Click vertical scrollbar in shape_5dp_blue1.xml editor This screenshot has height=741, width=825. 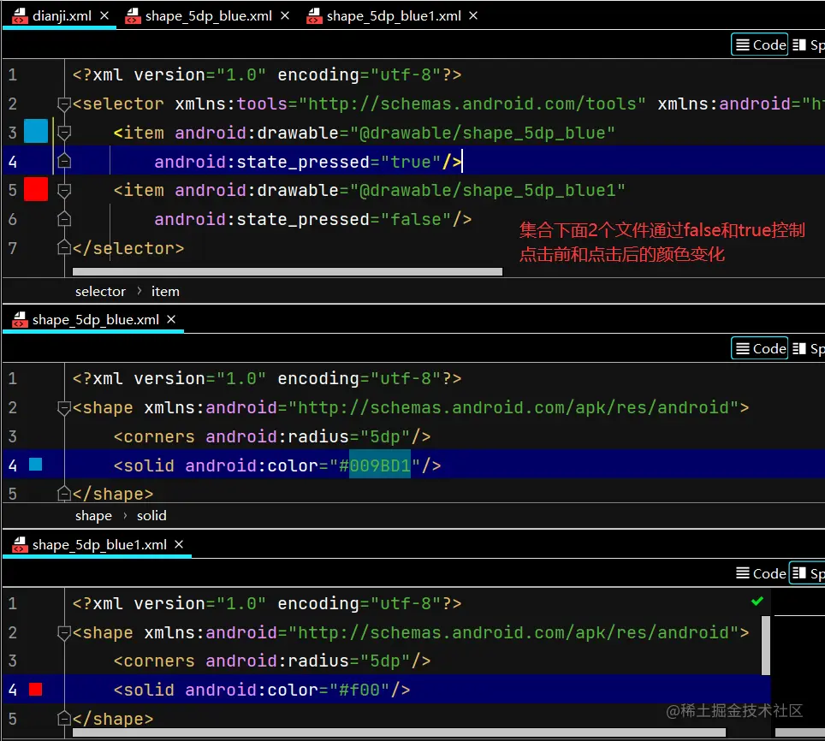[766, 645]
